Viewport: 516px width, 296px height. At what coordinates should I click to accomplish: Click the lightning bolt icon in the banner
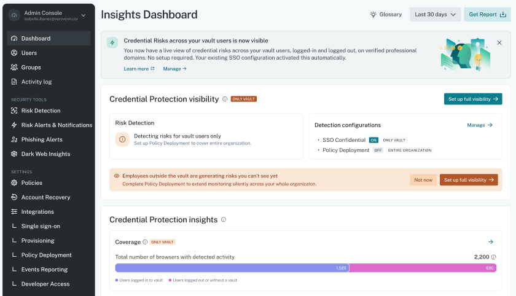click(x=112, y=43)
